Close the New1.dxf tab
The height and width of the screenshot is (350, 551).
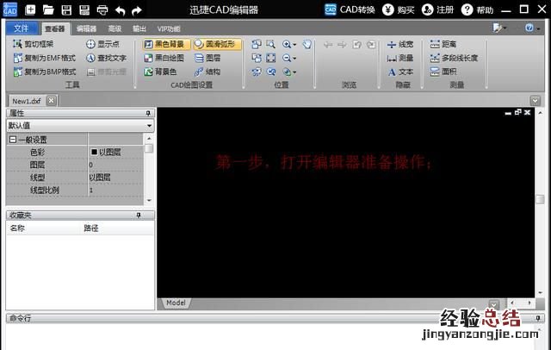[x=52, y=101]
